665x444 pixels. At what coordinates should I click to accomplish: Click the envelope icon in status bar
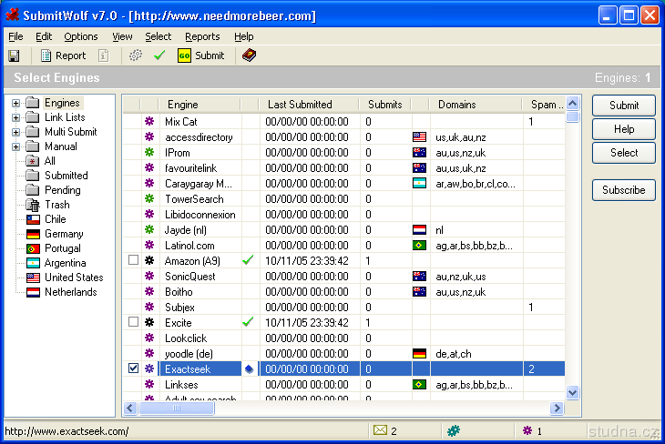coord(380,430)
